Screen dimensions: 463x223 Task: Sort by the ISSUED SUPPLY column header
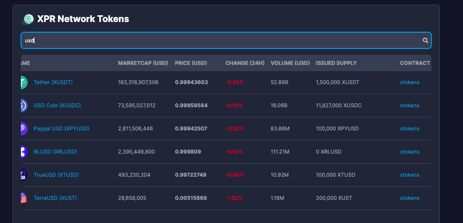click(336, 63)
